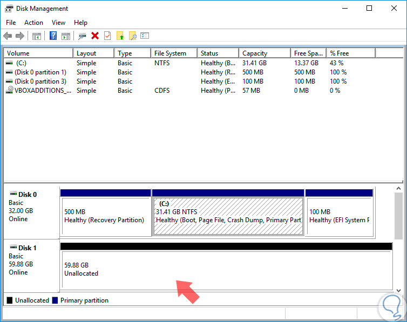Click the folder with magnifier icon
This screenshot has width=407, height=322.
click(133, 36)
